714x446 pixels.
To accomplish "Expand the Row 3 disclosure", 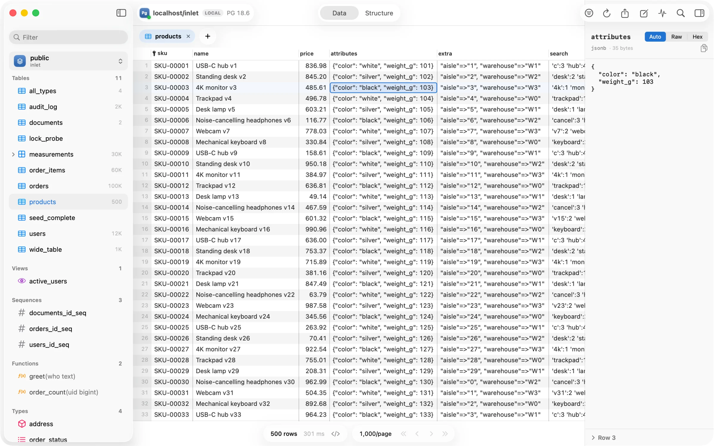I will tap(593, 438).
